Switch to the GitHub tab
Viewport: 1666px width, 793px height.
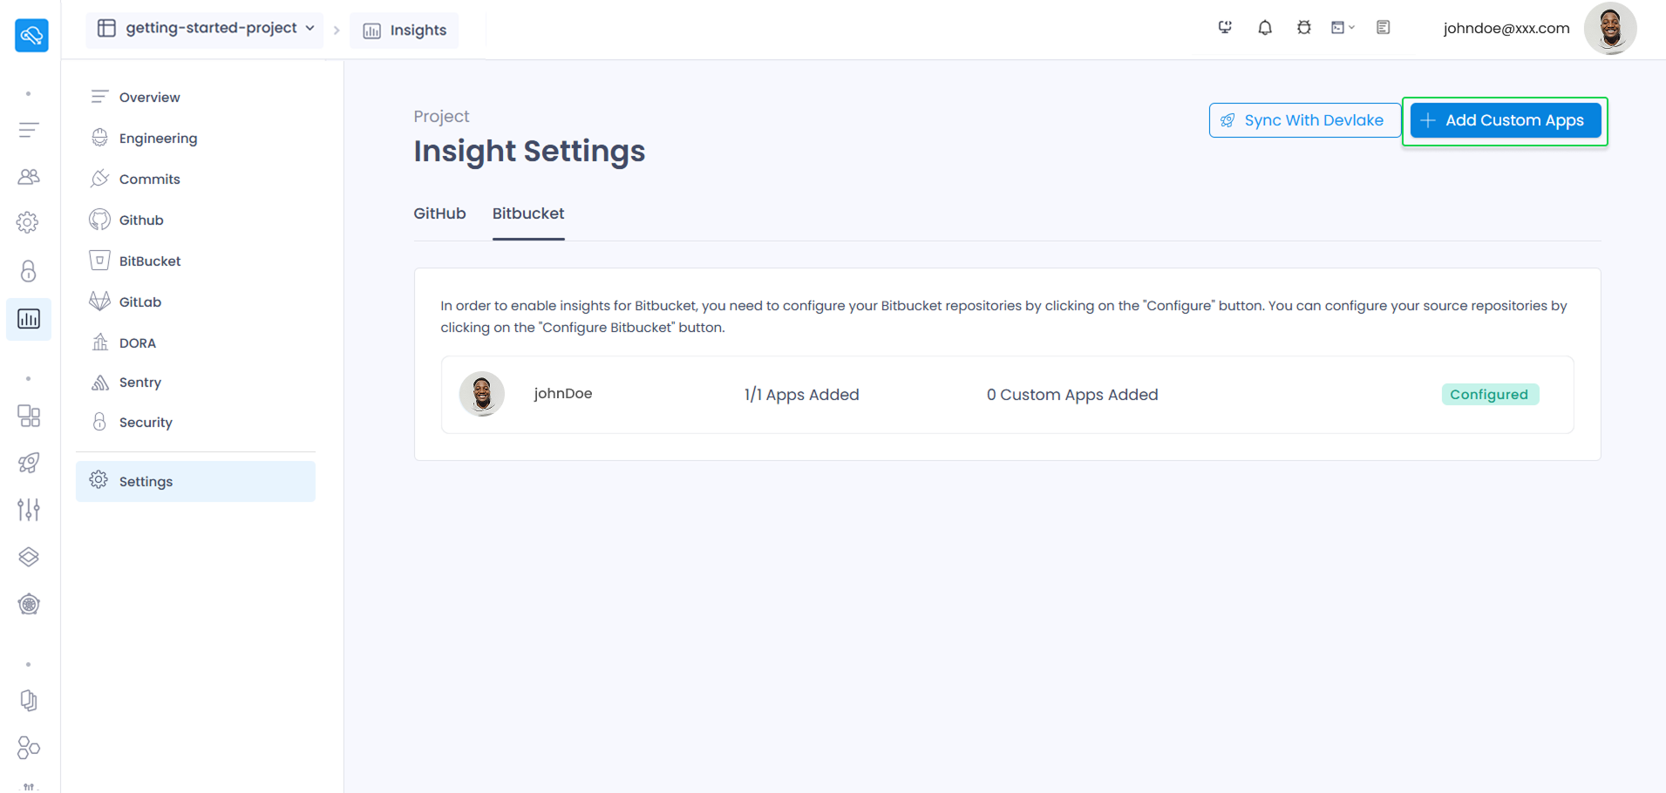(x=439, y=213)
